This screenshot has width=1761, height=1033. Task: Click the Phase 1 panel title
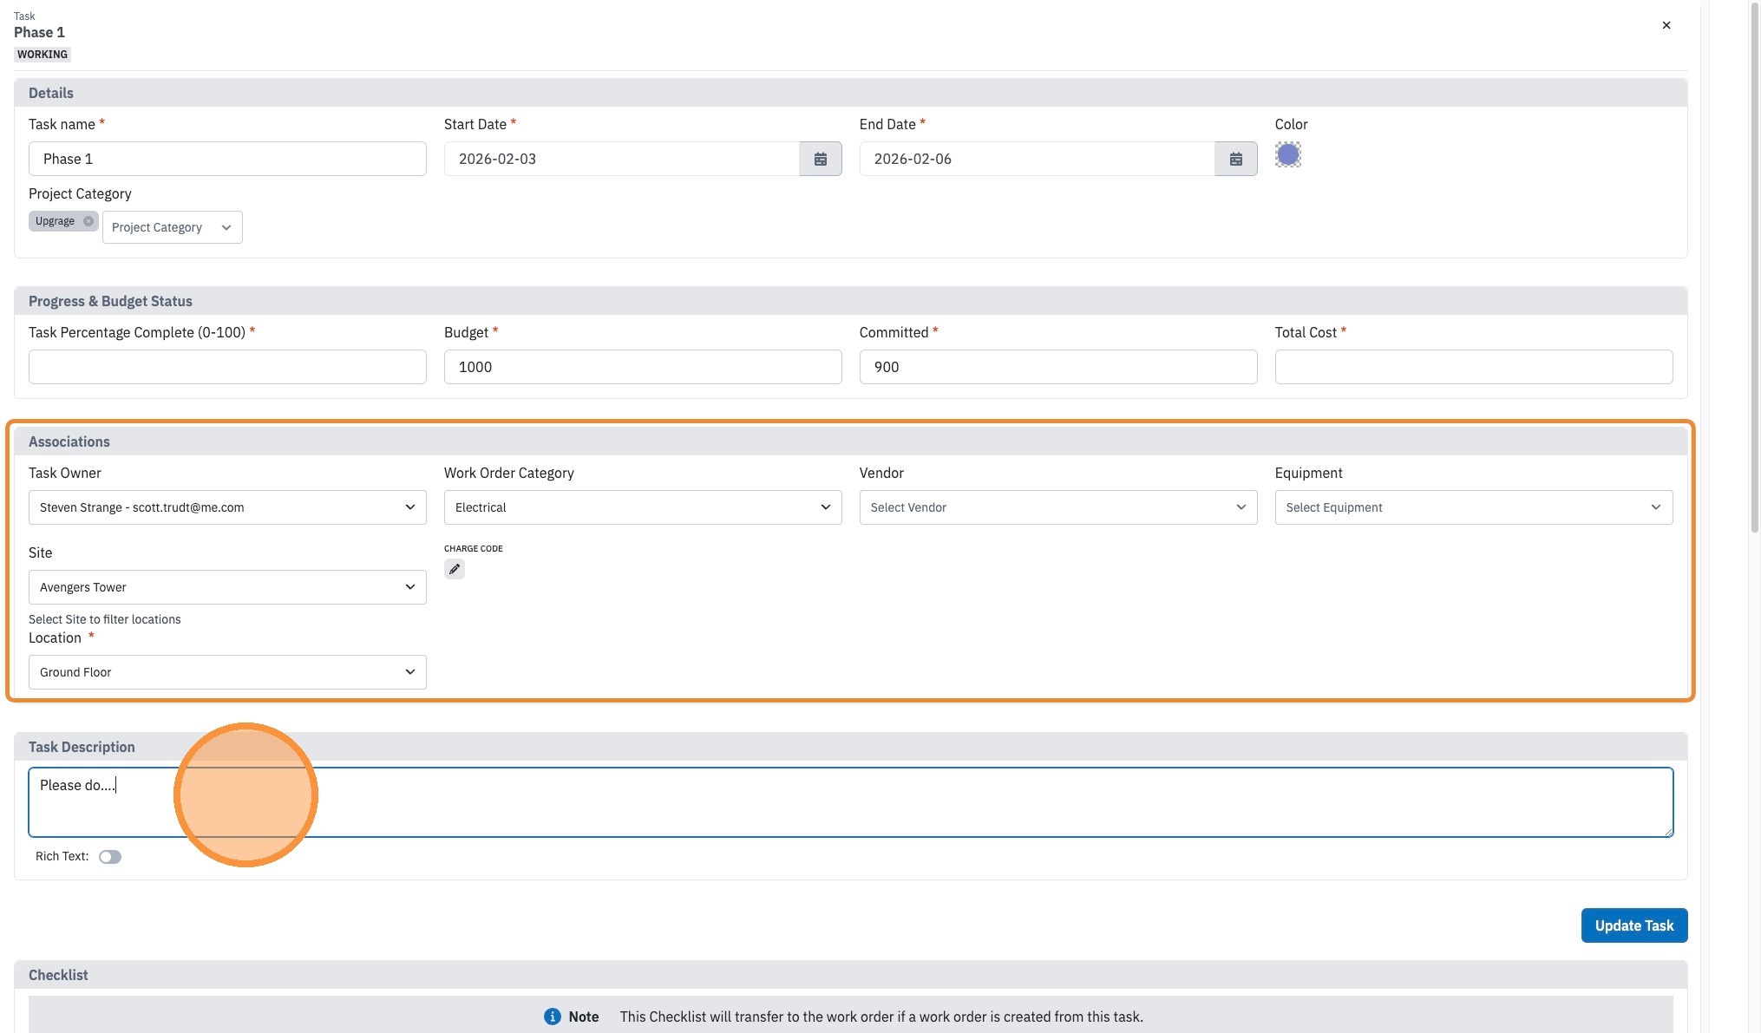pos(39,32)
